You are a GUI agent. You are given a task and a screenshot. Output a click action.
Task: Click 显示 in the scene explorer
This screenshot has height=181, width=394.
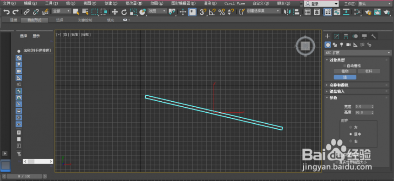pyautogui.click(x=36, y=36)
